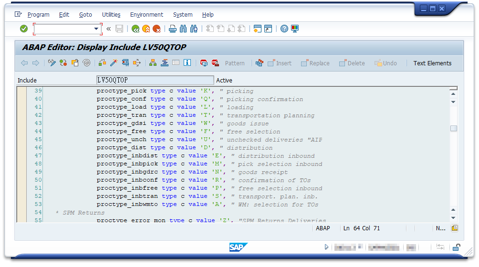The height and width of the screenshot is (267, 479).
Task: Click the status bar layout icon beside N...
Action: click(x=455, y=228)
